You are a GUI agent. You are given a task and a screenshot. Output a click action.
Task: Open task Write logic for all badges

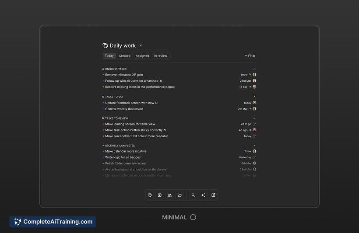(x=123, y=157)
